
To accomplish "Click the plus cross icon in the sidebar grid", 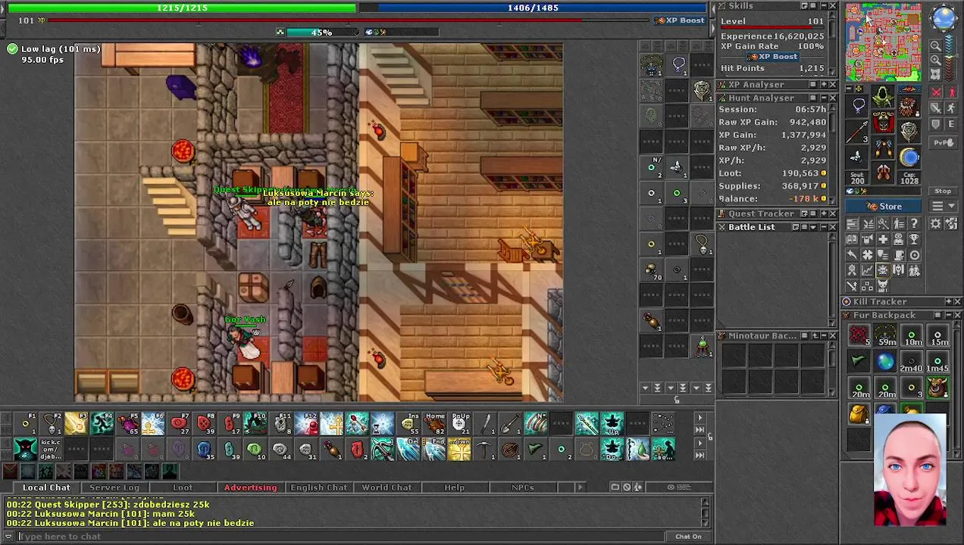I will click(x=883, y=239).
